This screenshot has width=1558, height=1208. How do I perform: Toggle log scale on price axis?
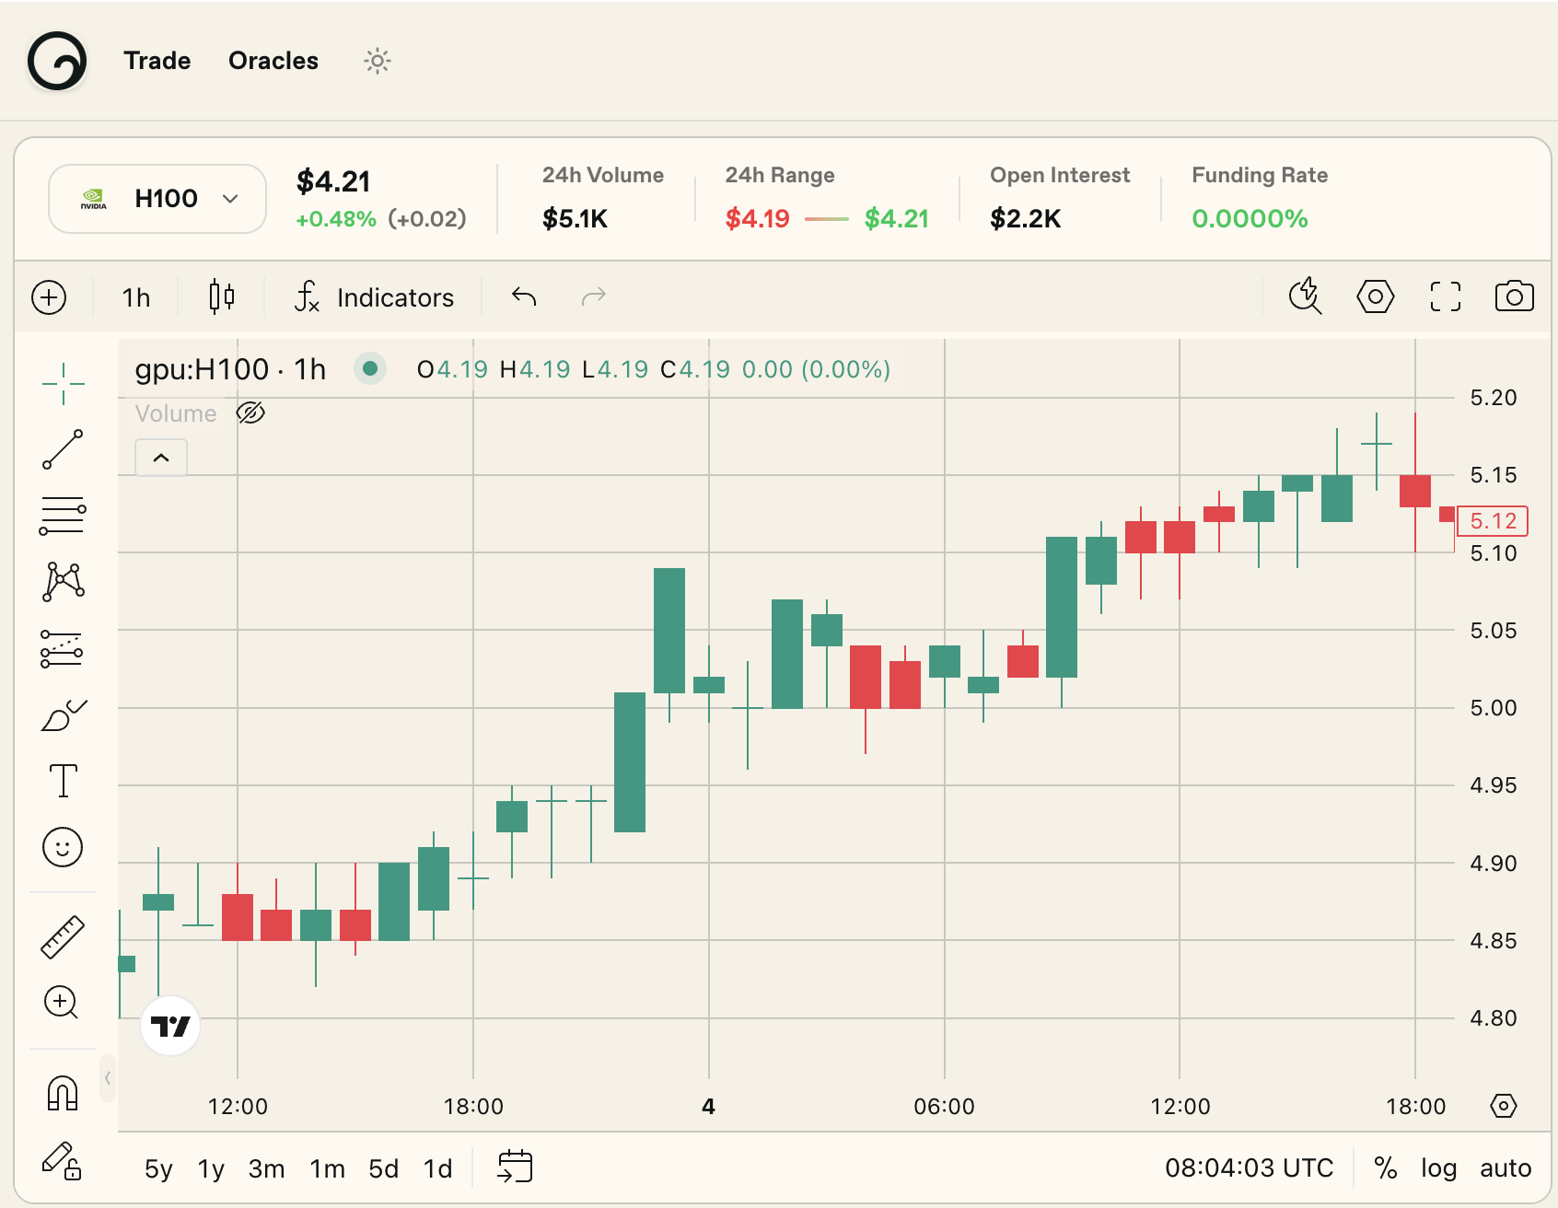[1438, 1168]
